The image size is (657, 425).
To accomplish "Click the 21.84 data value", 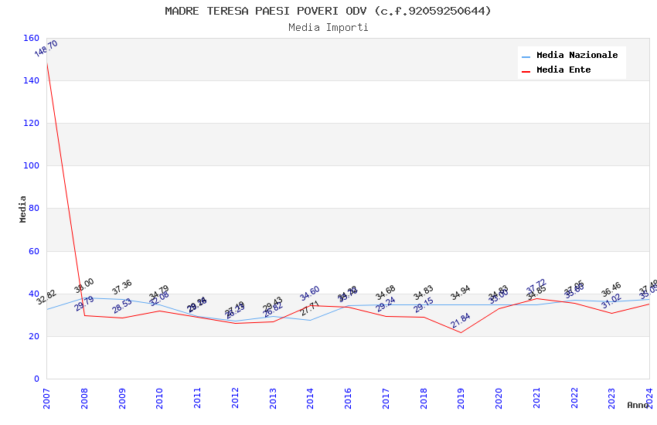I will tap(461, 321).
